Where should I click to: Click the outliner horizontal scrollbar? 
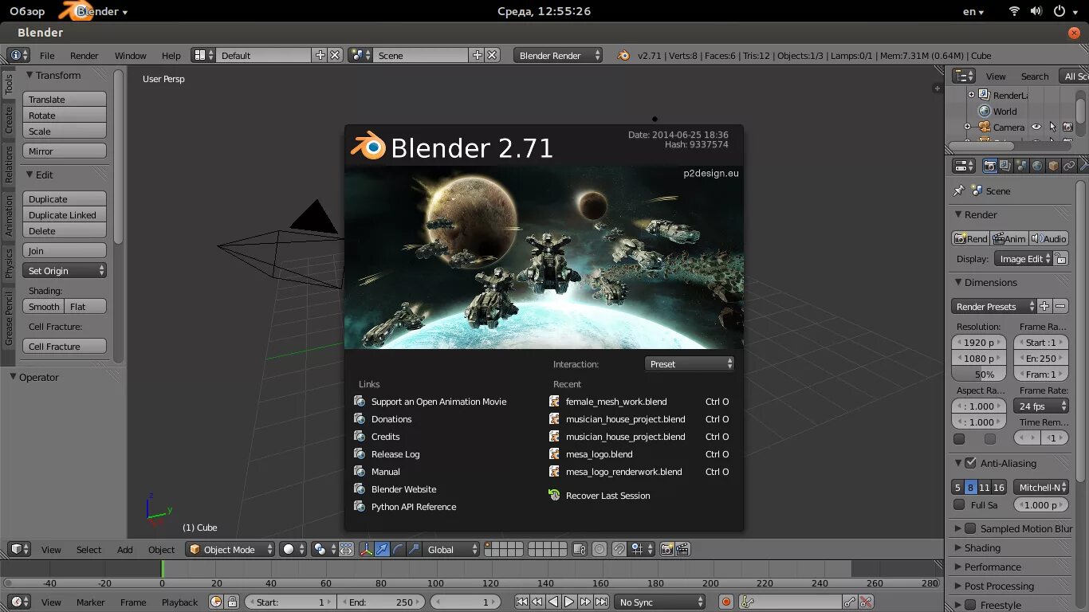(x=981, y=146)
